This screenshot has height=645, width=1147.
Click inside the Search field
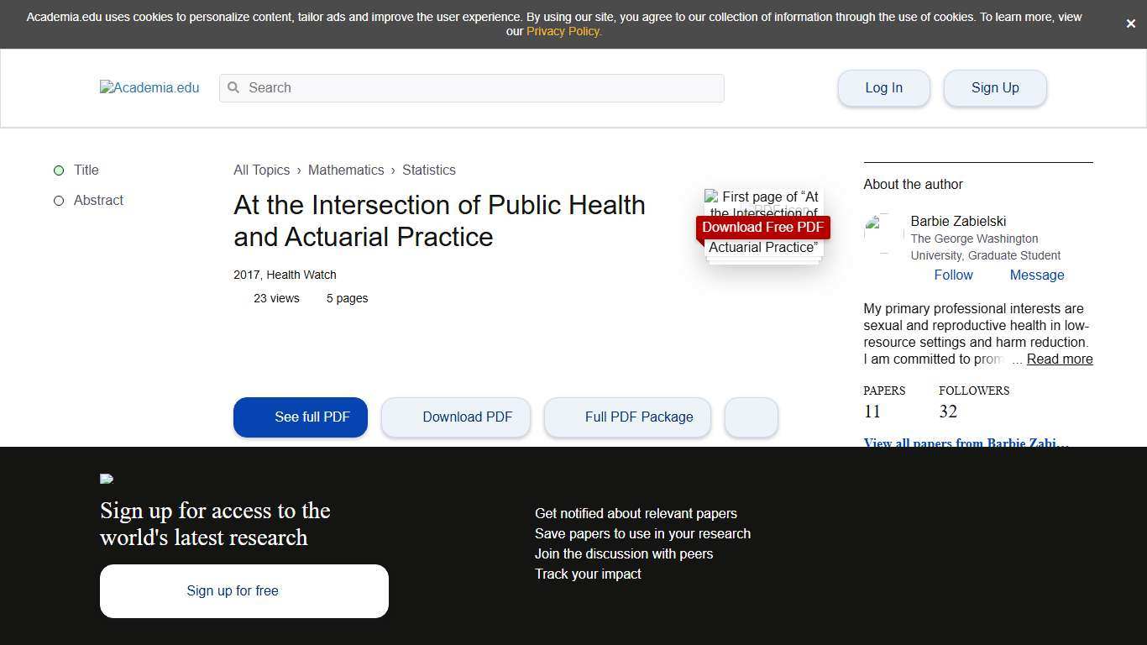point(470,87)
